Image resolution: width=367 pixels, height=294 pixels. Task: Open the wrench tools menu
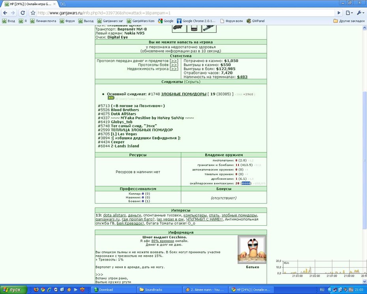[x=360, y=13]
